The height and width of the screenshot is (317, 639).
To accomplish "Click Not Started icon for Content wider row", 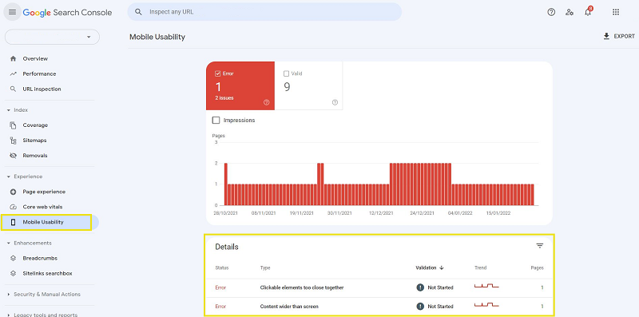I will [x=420, y=306].
